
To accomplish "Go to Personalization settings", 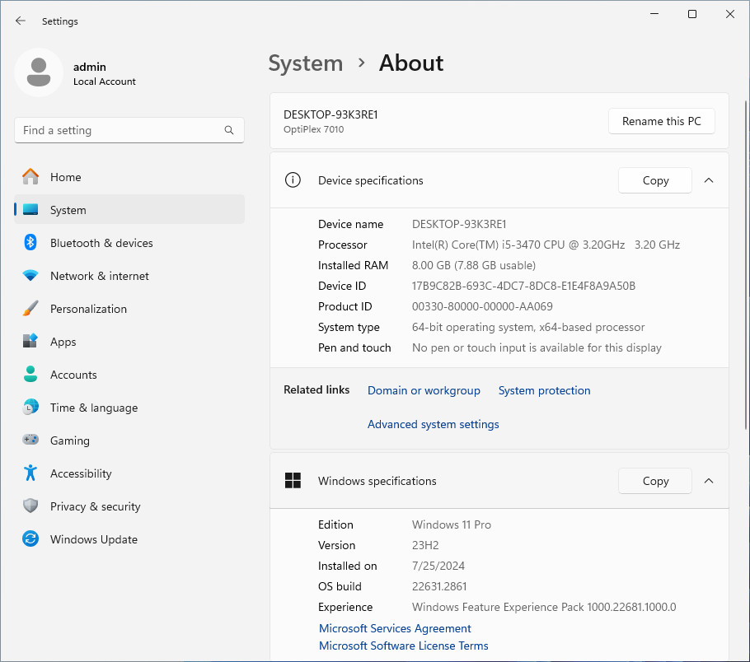I will tap(129, 309).
